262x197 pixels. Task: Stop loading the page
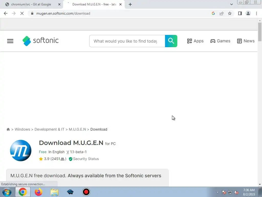pos(22,13)
